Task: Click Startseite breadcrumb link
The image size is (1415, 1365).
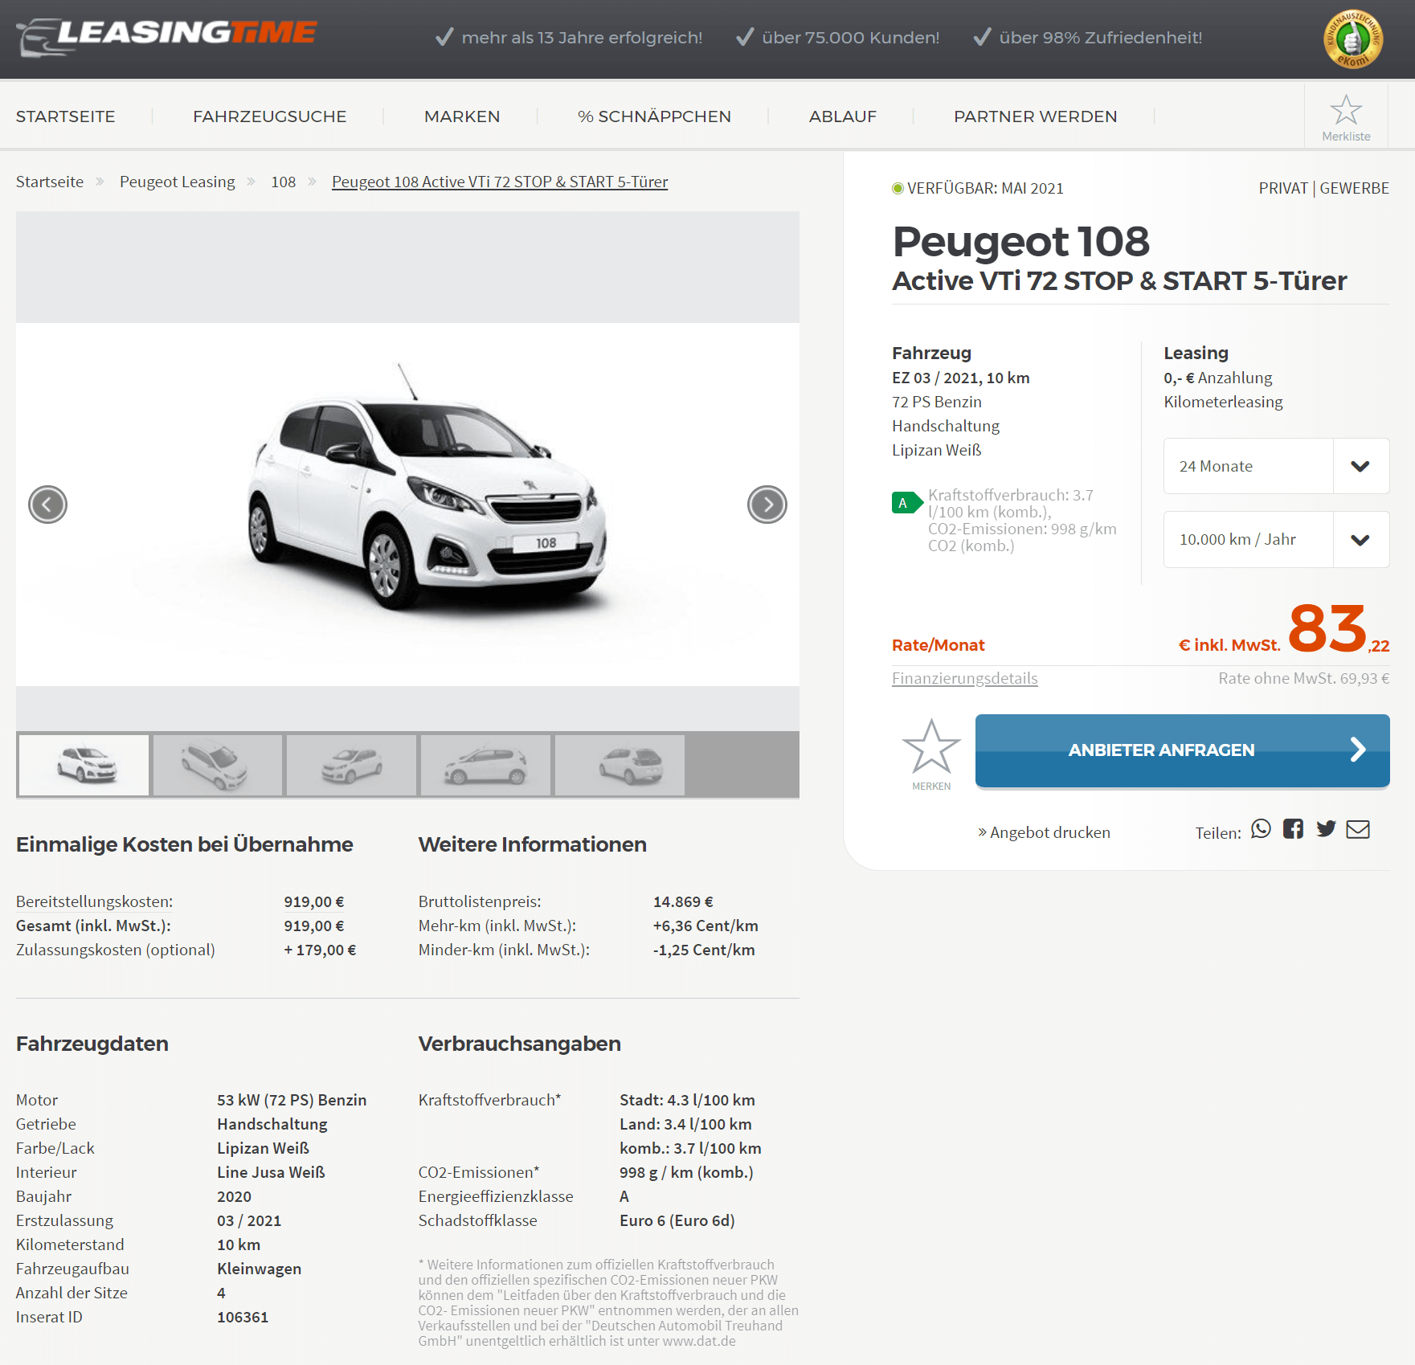Action: pyautogui.click(x=50, y=182)
